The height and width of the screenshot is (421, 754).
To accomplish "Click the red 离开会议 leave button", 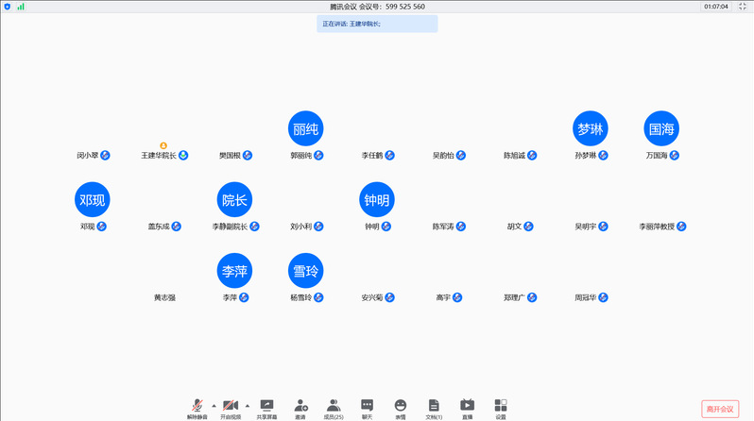I will (720, 409).
